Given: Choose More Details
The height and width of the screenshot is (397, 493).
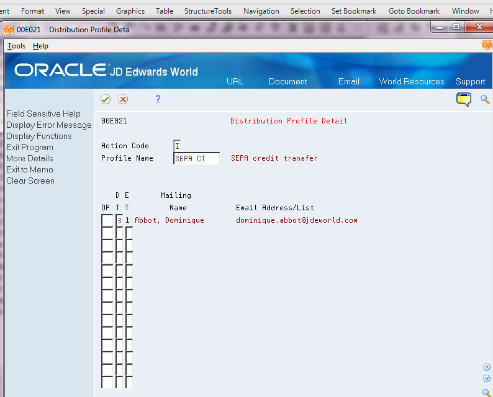Looking at the screenshot, I should (x=30, y=158).
